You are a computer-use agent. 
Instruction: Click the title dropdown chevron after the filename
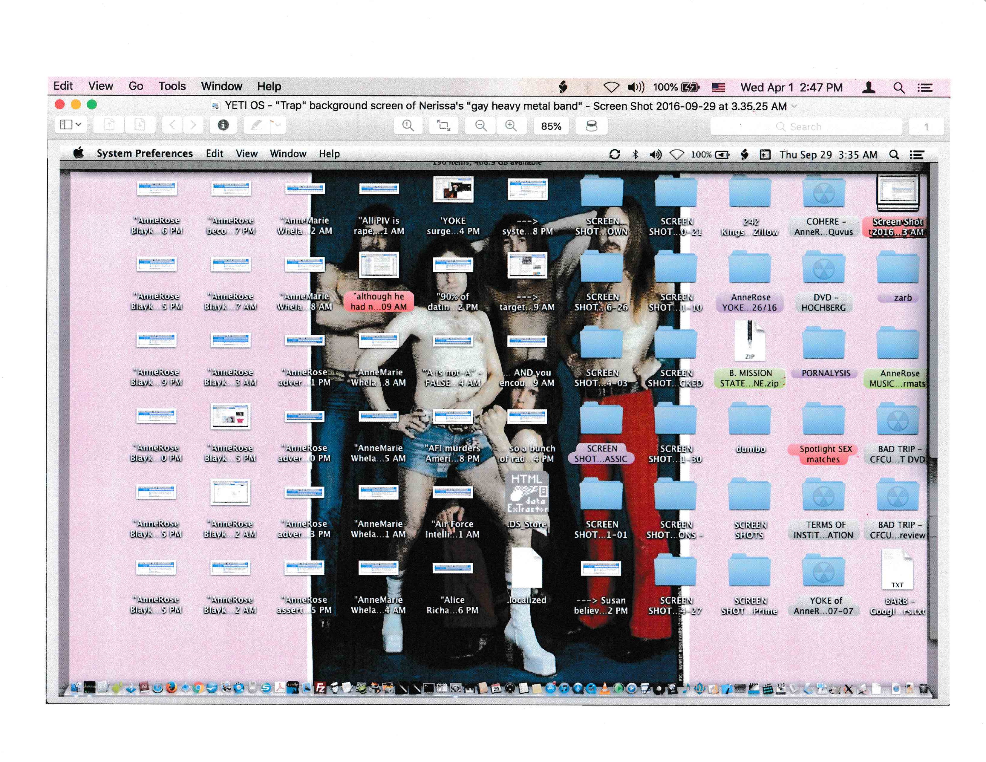point(794,106)
